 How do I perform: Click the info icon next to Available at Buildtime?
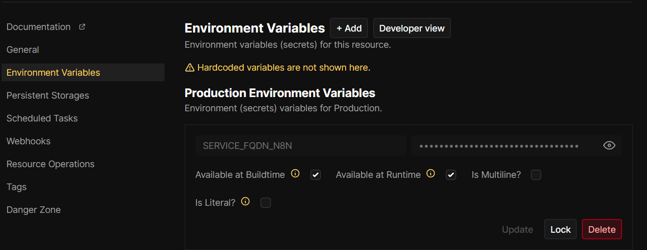(295, 174)
